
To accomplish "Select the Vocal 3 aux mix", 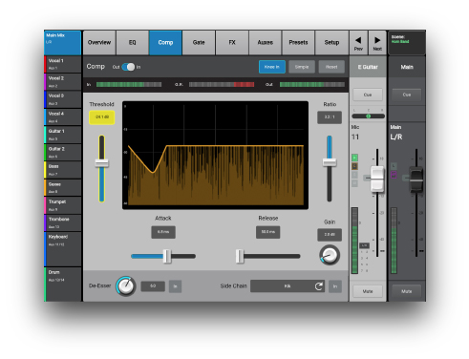I will [63, 99].
